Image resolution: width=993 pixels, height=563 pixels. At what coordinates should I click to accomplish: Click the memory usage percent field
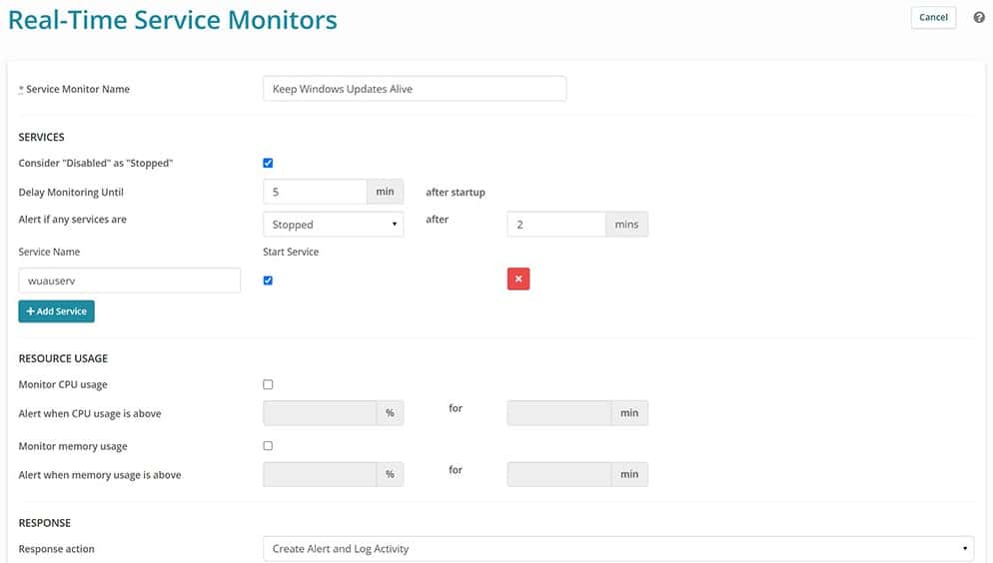[x=320, y=474]
